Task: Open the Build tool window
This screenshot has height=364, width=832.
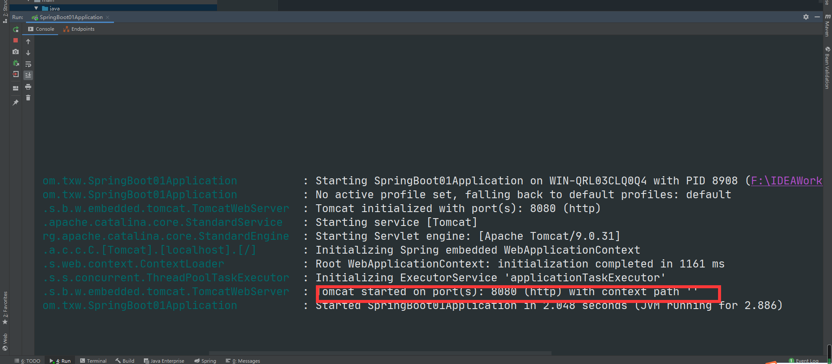Action: click(x=125, y=361)
